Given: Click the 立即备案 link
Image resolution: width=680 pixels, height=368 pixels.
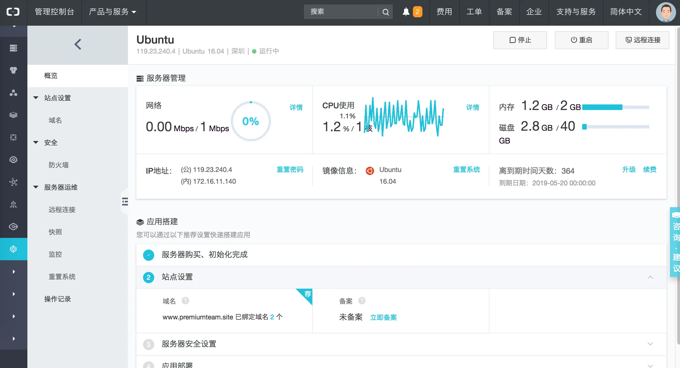Looking at the screenshot, I should [383, 317].
